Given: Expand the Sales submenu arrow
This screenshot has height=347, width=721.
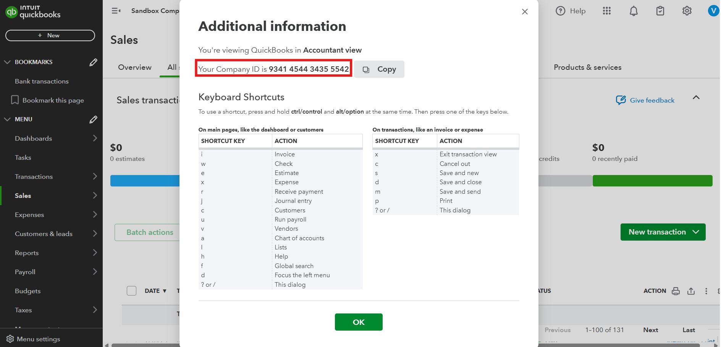Looking at the screenshot, I should [95, 195].
